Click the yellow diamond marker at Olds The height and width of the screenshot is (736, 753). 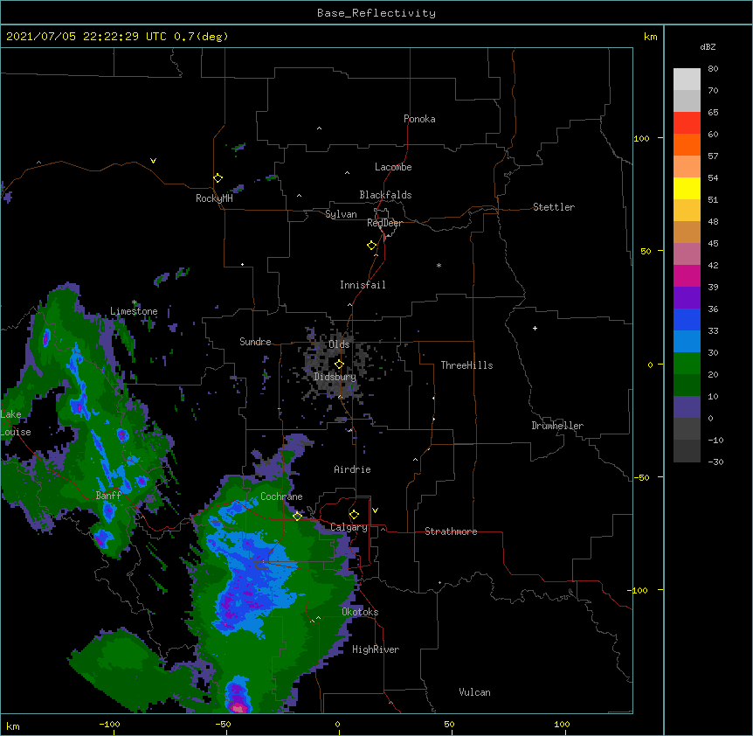(x=339, y=365)
